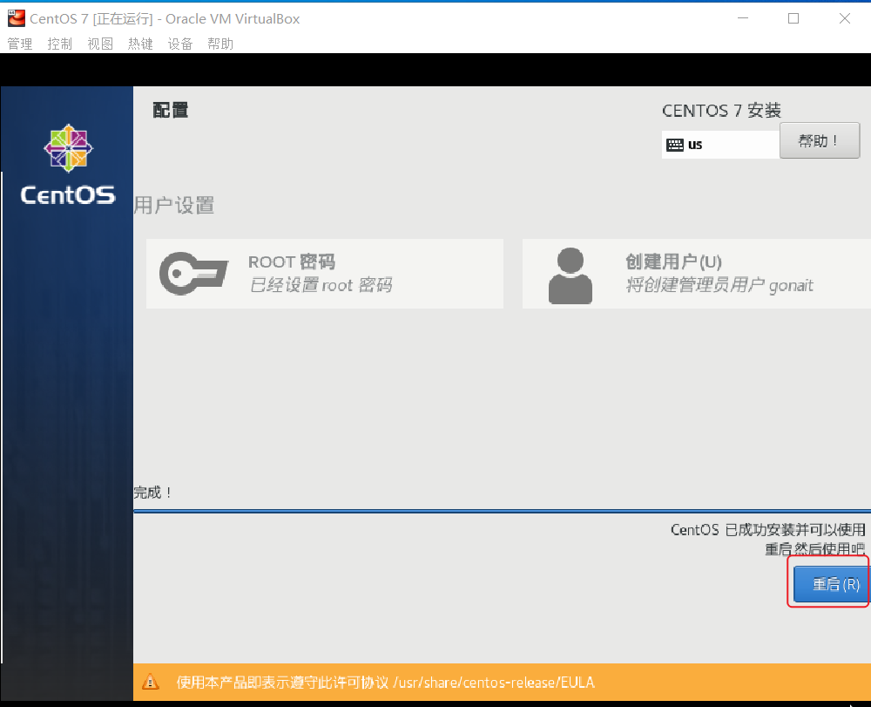Open the 设备 menu

point(180,44)
